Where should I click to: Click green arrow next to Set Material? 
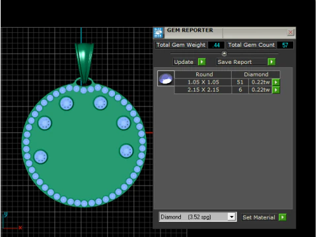coord(283,217)
